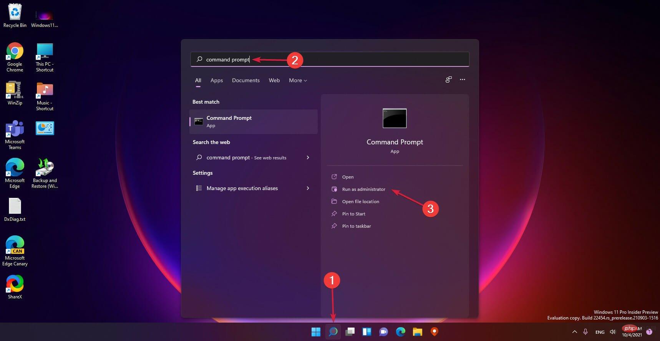Click the volume speaker icon in the tray
Image resolution: width=660 pixels, height=341 pixels.
(613, 332)
